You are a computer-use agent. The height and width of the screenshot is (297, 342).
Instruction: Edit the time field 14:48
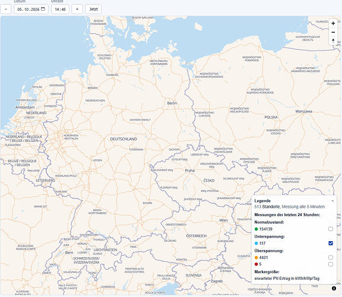60,9
